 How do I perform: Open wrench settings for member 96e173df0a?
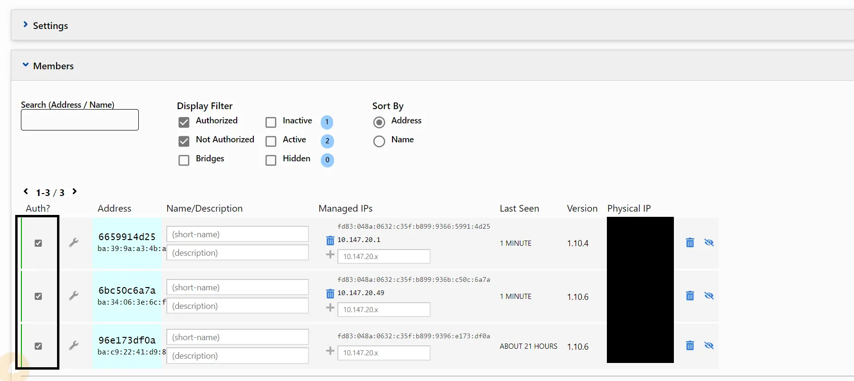[74, 345]
